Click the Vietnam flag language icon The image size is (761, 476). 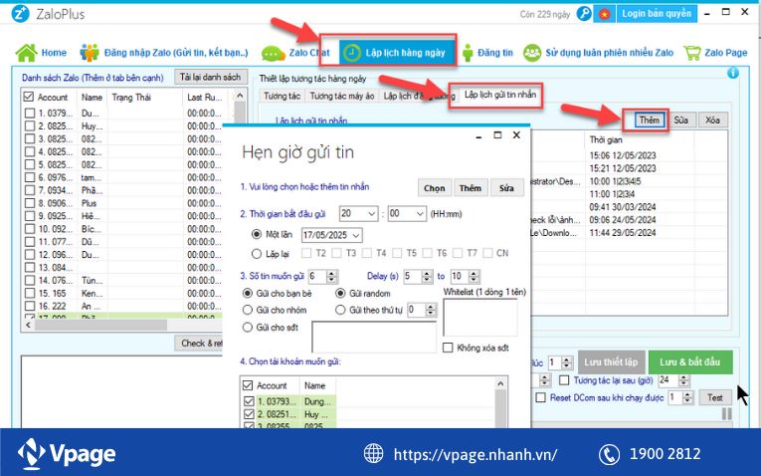point(604,14)
